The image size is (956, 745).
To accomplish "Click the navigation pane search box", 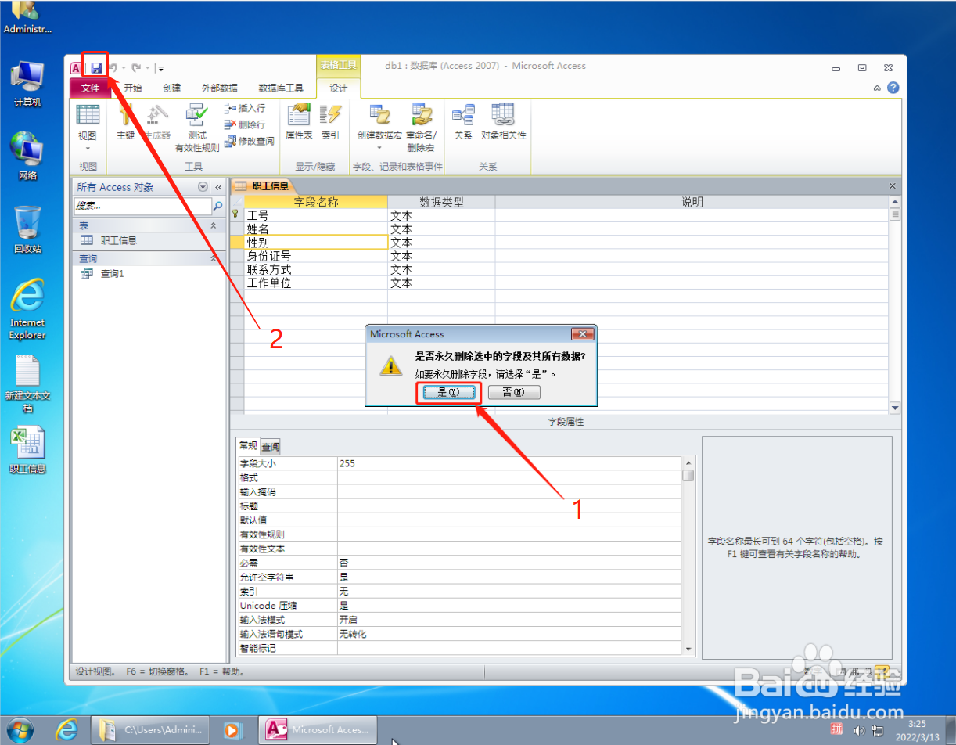I will 142,207.
